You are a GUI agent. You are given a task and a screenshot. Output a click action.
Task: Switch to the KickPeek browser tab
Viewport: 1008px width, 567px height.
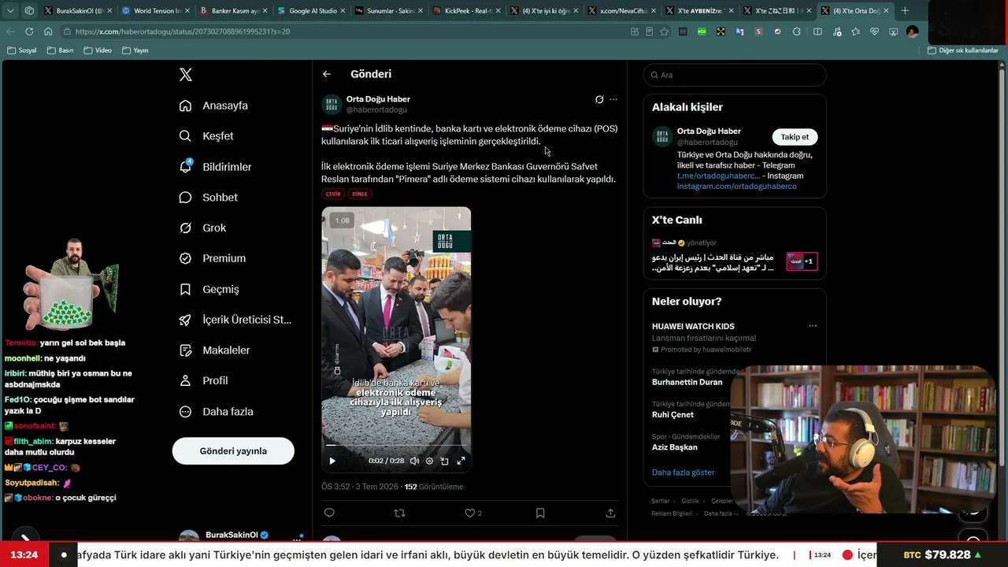tap(466, 11)
